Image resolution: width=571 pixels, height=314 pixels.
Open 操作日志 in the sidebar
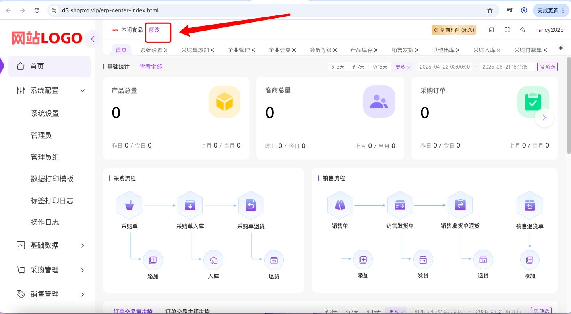[45, 222]
